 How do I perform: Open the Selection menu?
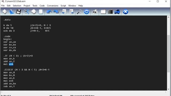pyautogui.click(x=17, y=6)
